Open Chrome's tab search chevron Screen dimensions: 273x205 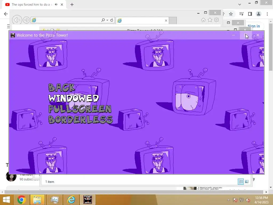pos(240,5)
